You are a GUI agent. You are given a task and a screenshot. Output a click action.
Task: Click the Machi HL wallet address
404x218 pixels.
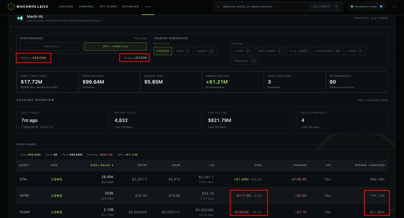pyautogui.click(x=64, y=21)
